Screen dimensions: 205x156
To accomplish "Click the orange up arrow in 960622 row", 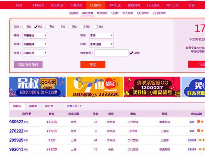I will tap(202, 122).
